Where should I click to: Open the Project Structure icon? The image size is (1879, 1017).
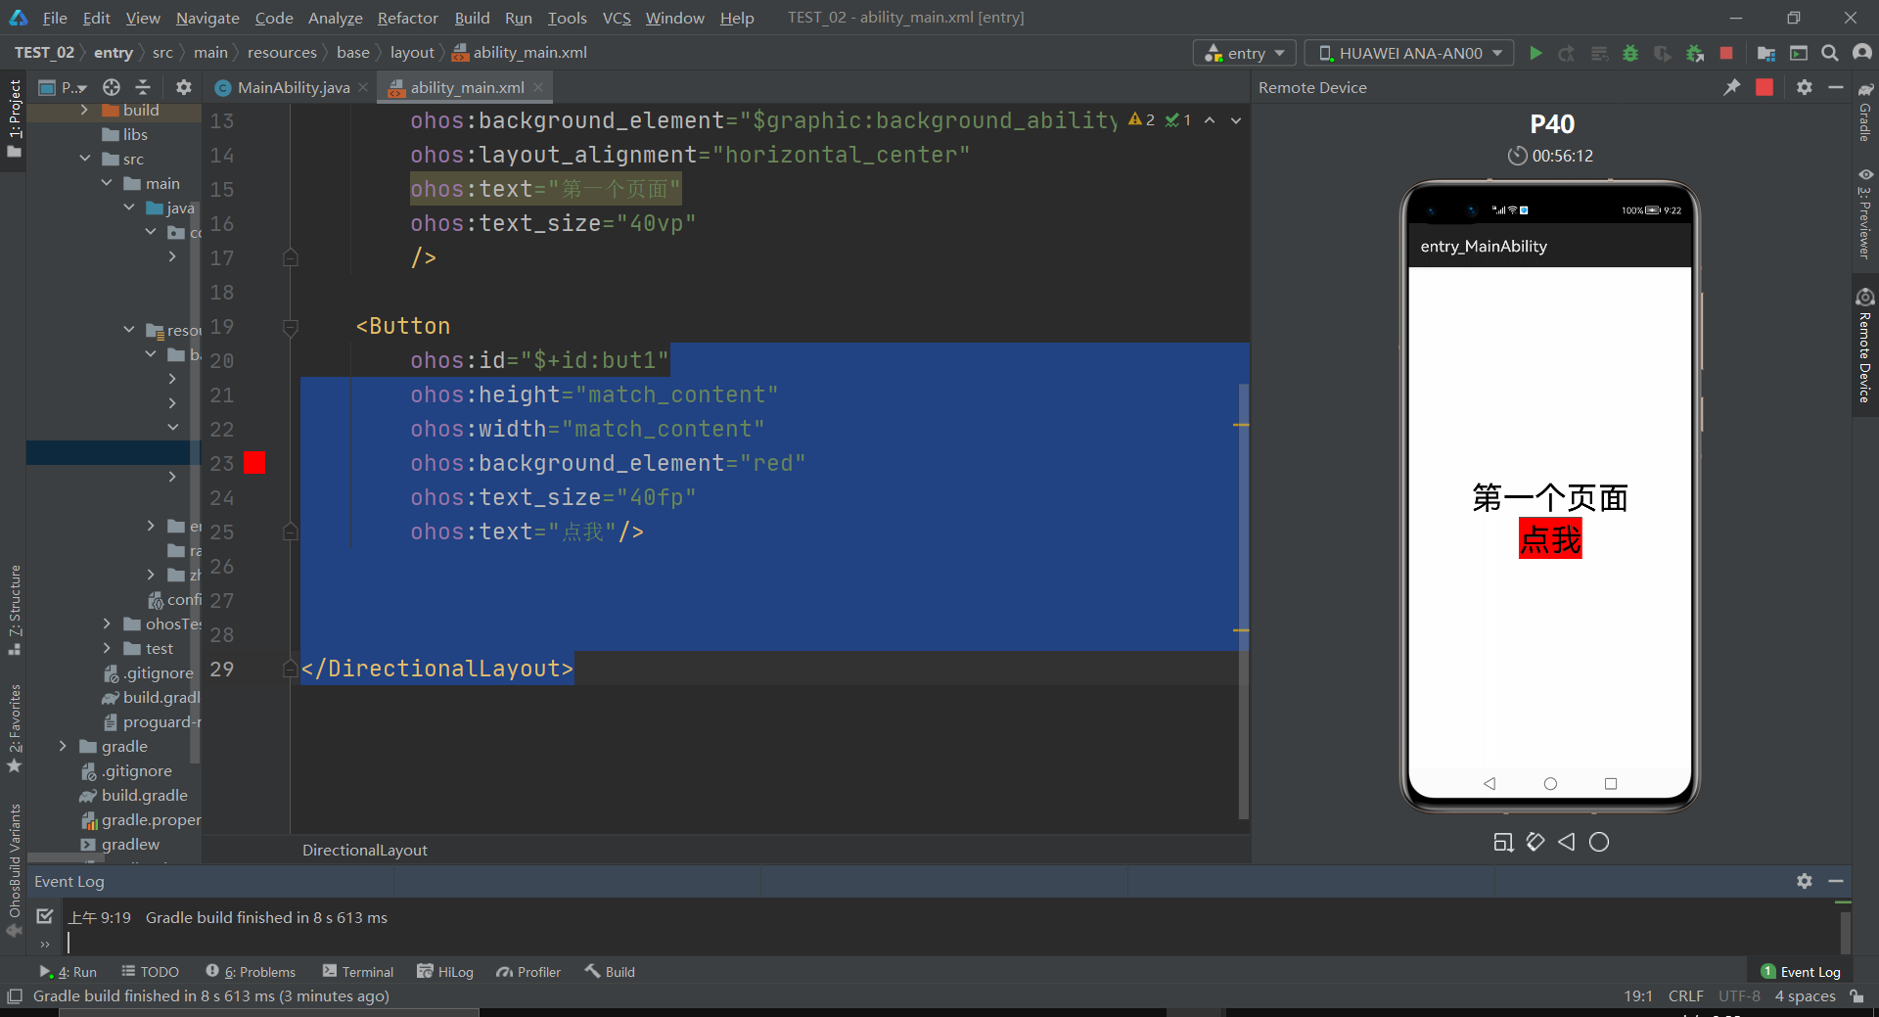click(1766, 53)
